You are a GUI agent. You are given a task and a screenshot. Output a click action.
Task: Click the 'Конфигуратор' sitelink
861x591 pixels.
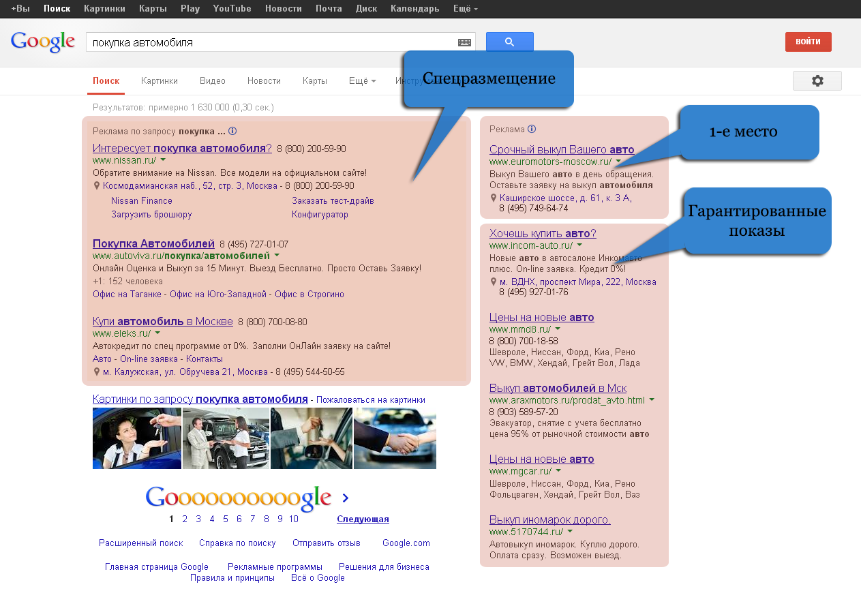[x=320, y=215]
